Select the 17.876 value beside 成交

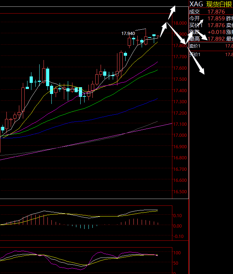click(216, 12)
